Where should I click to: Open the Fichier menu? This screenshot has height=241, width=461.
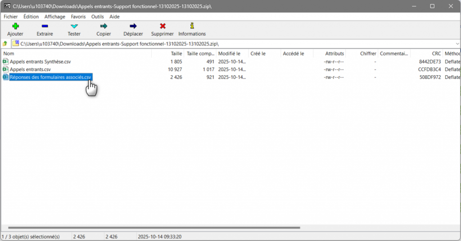10,17
